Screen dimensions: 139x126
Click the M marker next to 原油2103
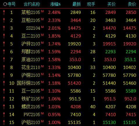tap(42, 58)
